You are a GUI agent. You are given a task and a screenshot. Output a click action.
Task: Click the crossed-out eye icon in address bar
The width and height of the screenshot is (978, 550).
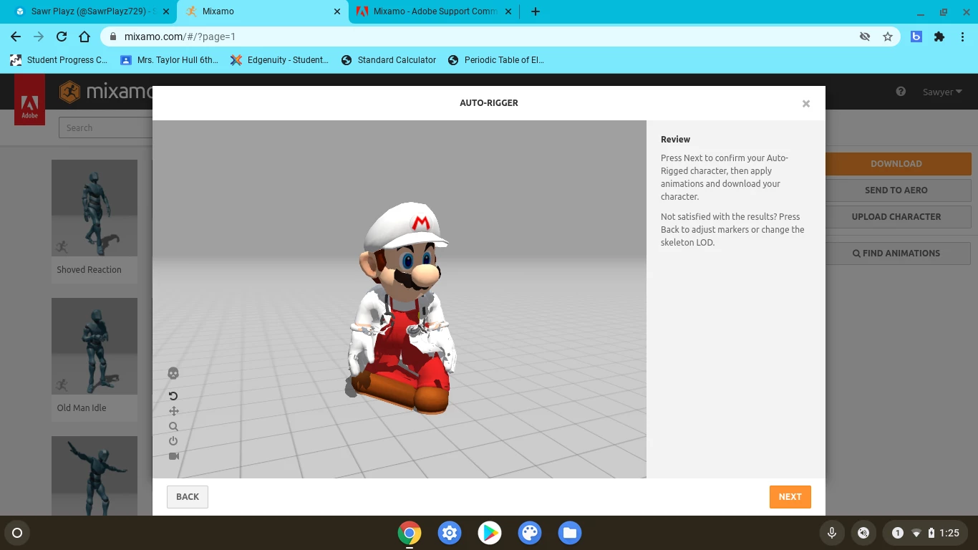pyautogui.click(x=865, y=37)
